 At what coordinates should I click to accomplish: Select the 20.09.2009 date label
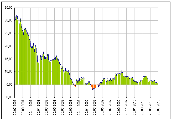point(118,107)
